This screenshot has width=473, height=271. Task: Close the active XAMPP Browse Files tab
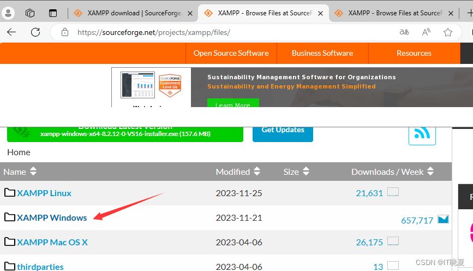[320, 13]
